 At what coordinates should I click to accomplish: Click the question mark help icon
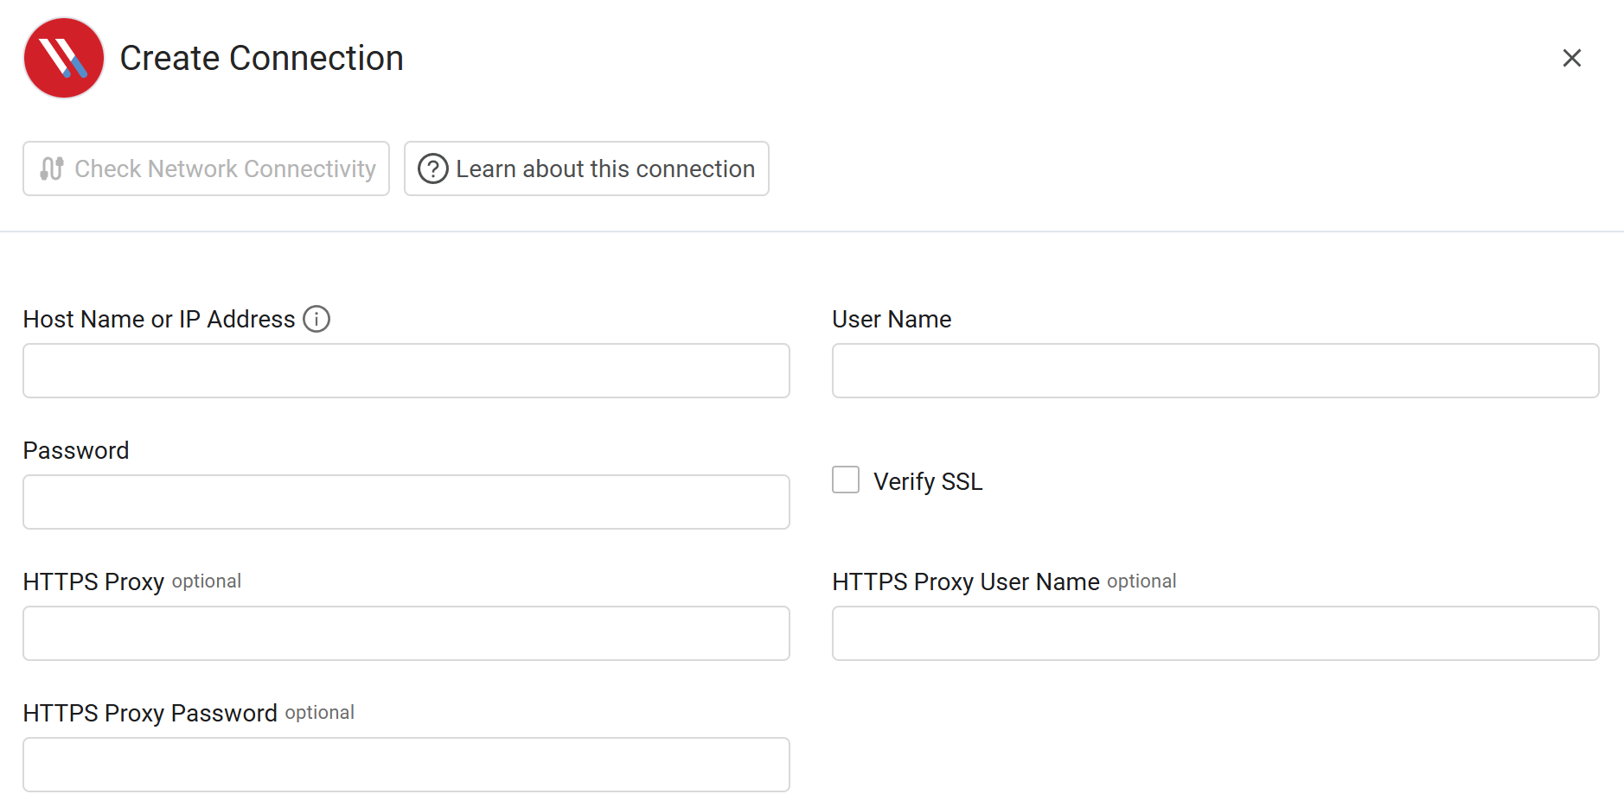(432, 168)
